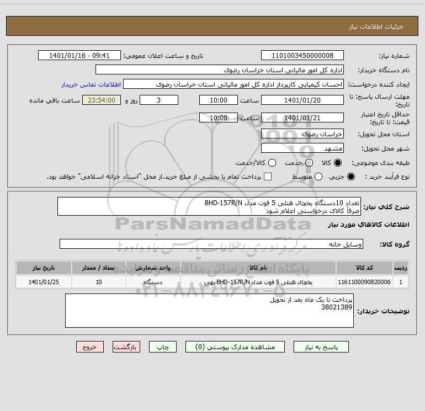Select the کالا/خدمت radio button
This screenshot has height=411, width=425.
[272, 163]
